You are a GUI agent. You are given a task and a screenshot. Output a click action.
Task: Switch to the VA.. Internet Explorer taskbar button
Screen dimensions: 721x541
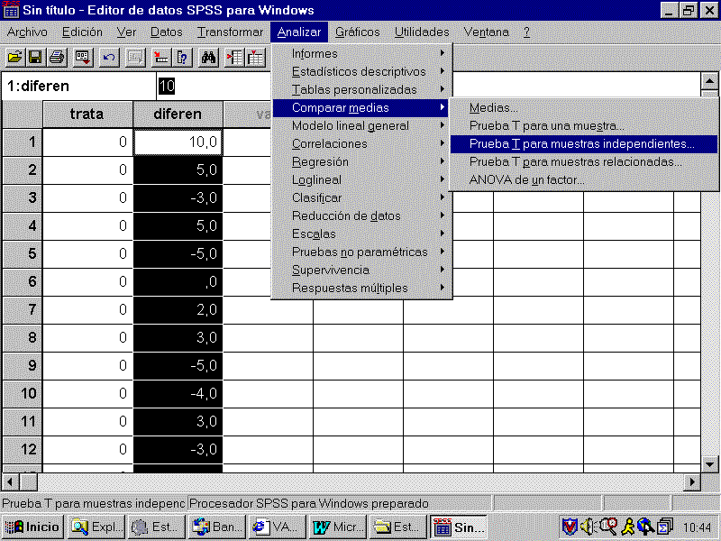[278, 527]
